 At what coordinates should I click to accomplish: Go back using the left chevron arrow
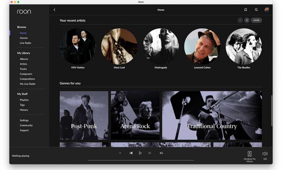pyautogui.click(x=54, y=10)
